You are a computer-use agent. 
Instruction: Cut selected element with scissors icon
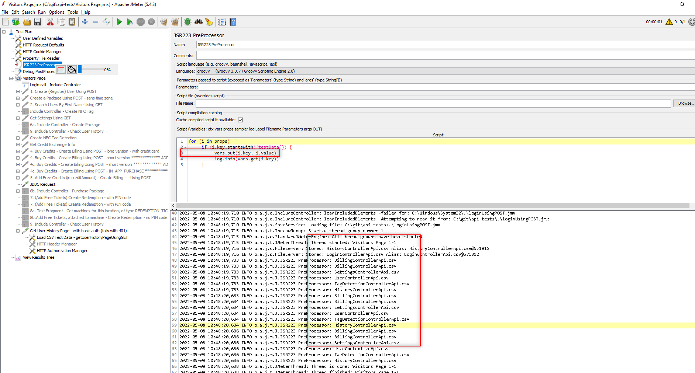click(x=50, y=22)
